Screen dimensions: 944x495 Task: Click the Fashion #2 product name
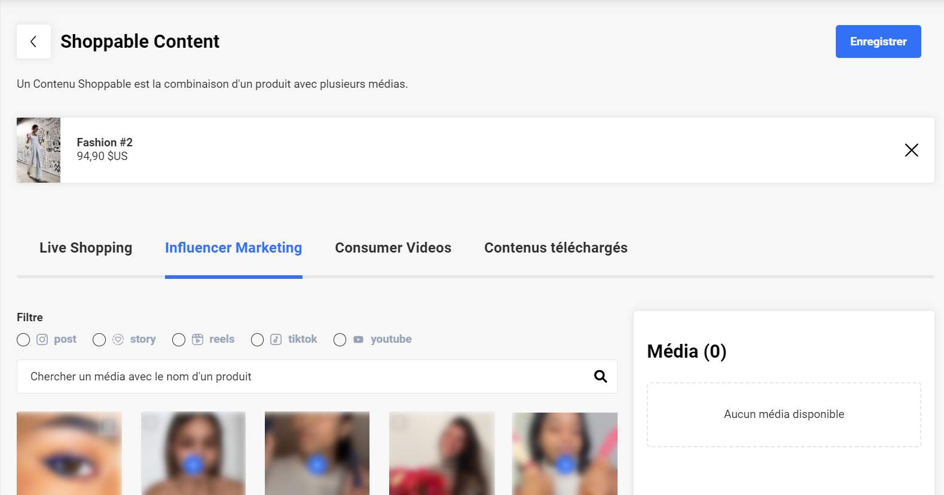coord(105,142)
